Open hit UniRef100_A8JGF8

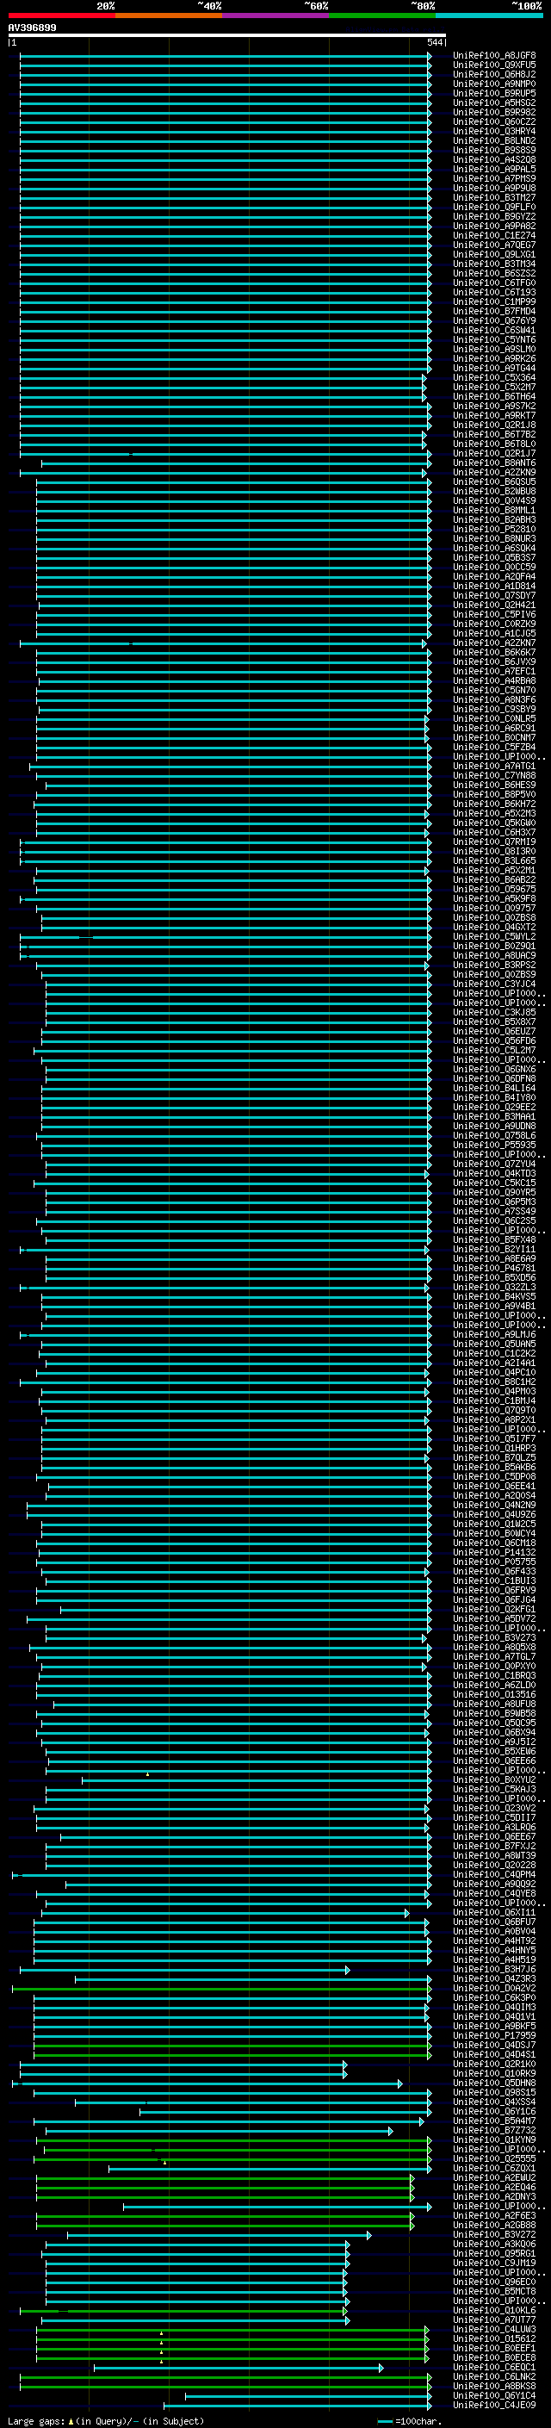(494, 56)
